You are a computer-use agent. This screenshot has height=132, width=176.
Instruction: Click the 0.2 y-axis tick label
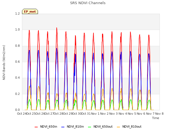[17, 94]
